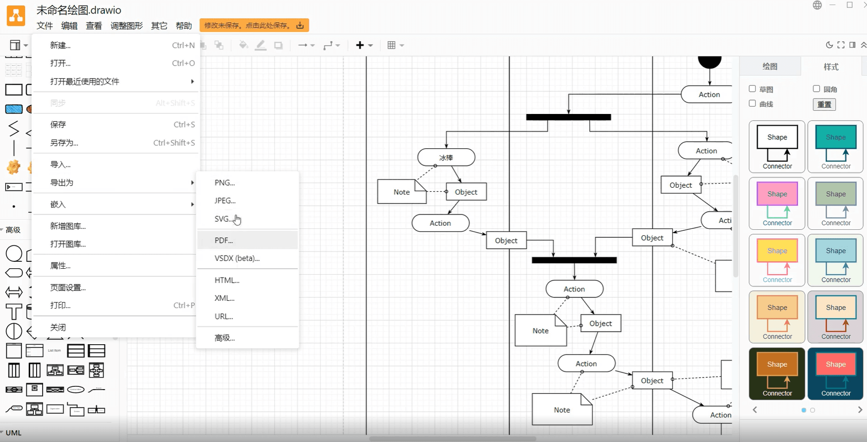The width and height of the screenshot is (867, 442).
Task: Click the line color pencil icon
Action: (x=261, y=45)
